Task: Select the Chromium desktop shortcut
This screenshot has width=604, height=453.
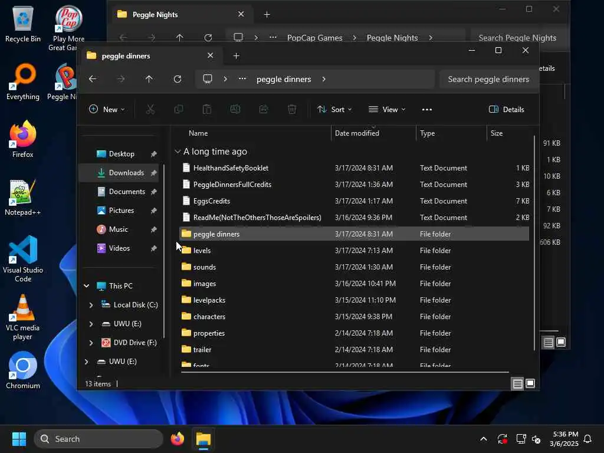Action: pyautogui.click(x=23, y=370)
